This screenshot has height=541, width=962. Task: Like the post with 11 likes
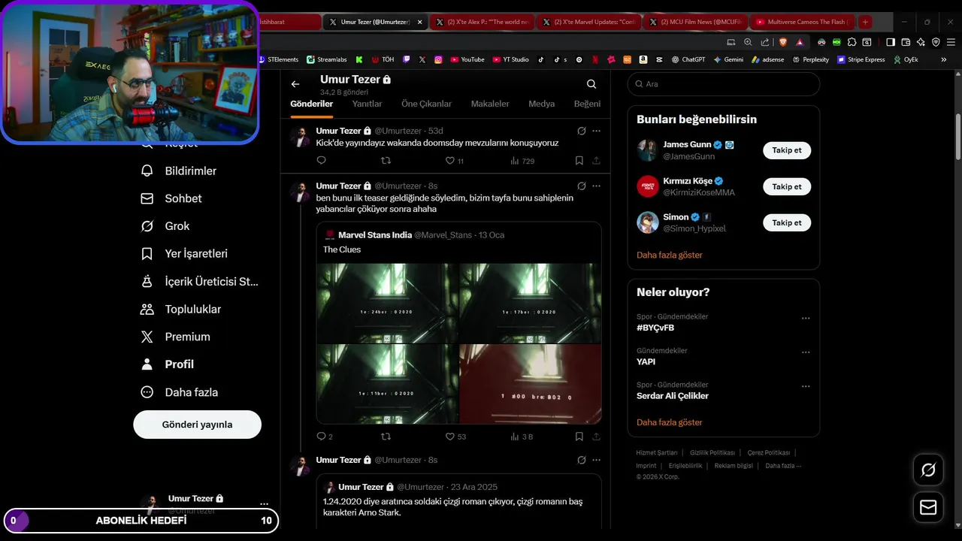pos(455,161)
